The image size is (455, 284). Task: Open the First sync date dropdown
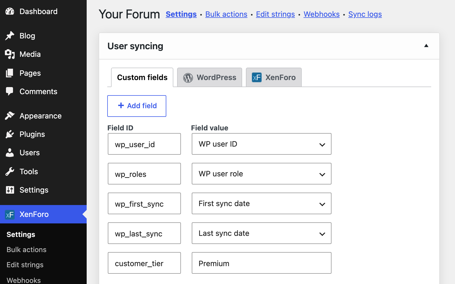(262, 203)
